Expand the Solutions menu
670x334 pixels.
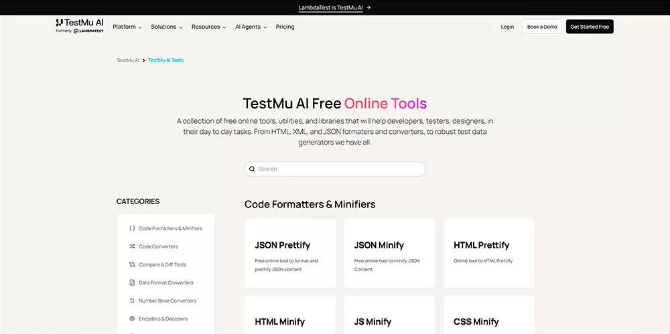pyautogui.click(x=166, y=27)
